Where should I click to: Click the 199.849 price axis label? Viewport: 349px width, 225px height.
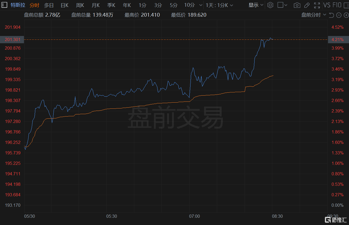13,69
